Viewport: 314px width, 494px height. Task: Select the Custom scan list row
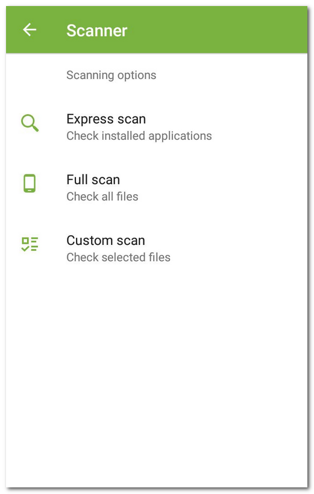click(x=157, y=249)
